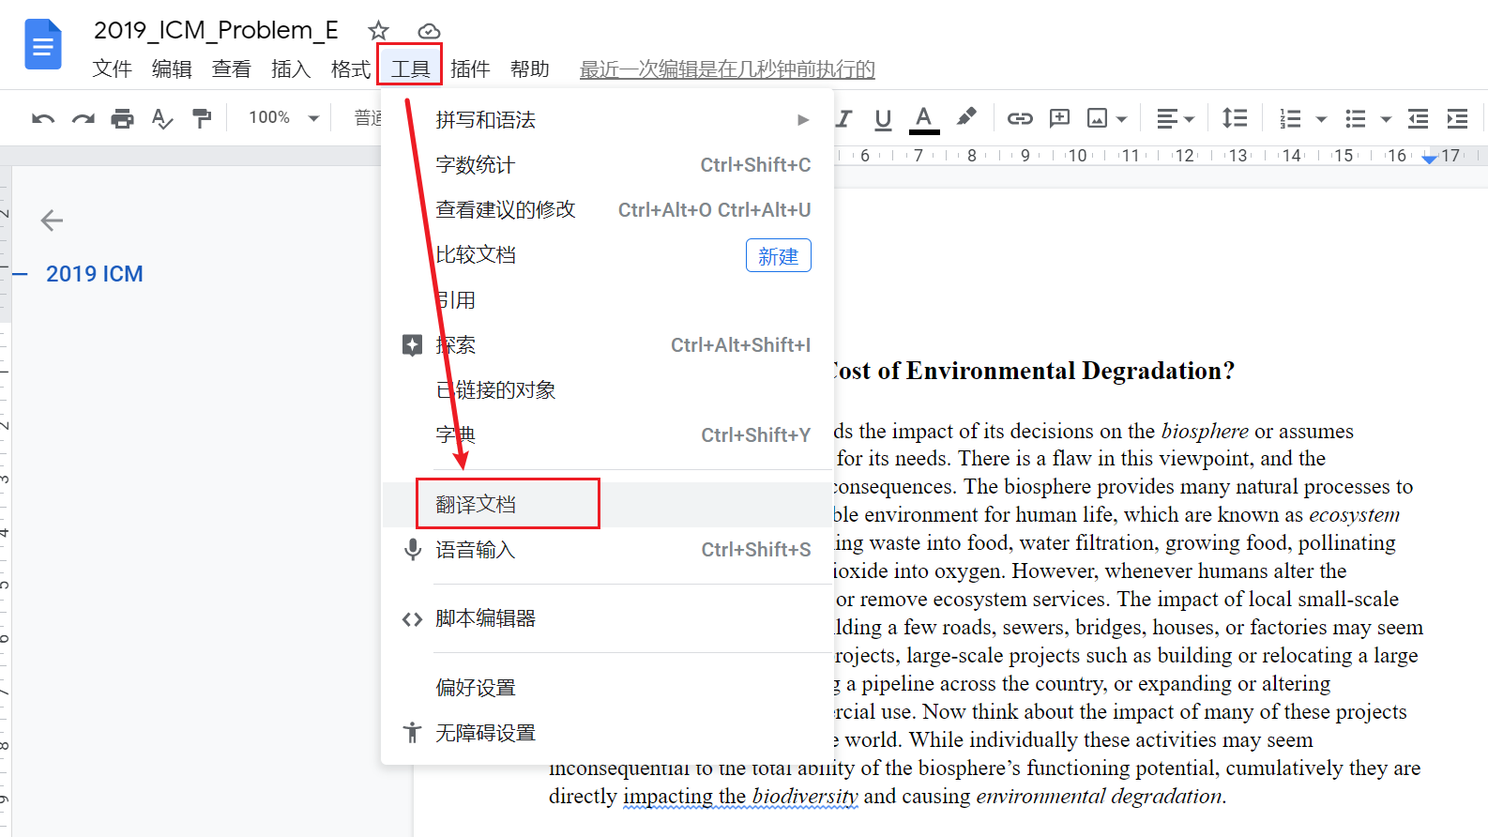
Task: Expand bulleted list style dropdown arrow
Action: [1386, 119]
